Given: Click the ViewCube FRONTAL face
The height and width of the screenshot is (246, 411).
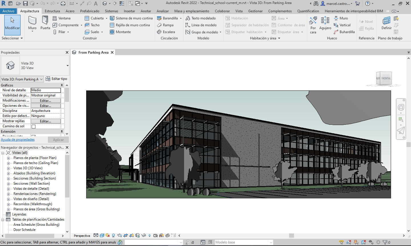Looking at the screenshot, I should [x=386, y=78].
